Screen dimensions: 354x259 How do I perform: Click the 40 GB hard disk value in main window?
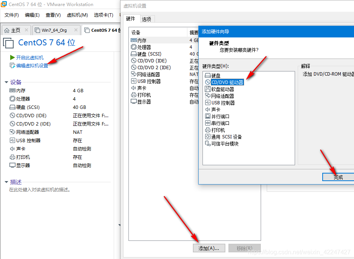pos(79,107)
